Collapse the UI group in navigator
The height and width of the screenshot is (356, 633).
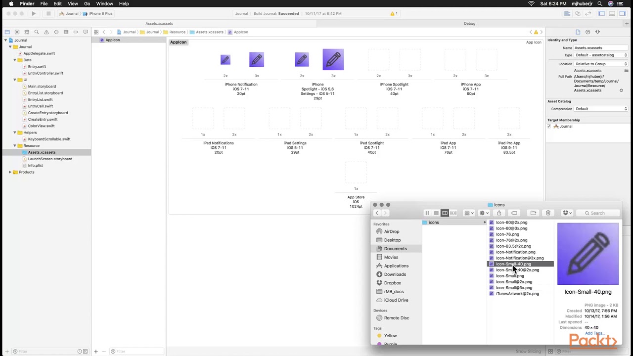tap(15, 80)
